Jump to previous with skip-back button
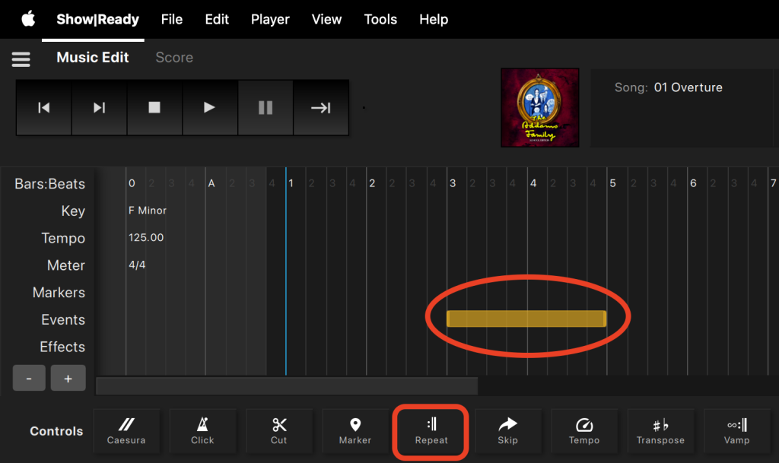 pos(44,108)
